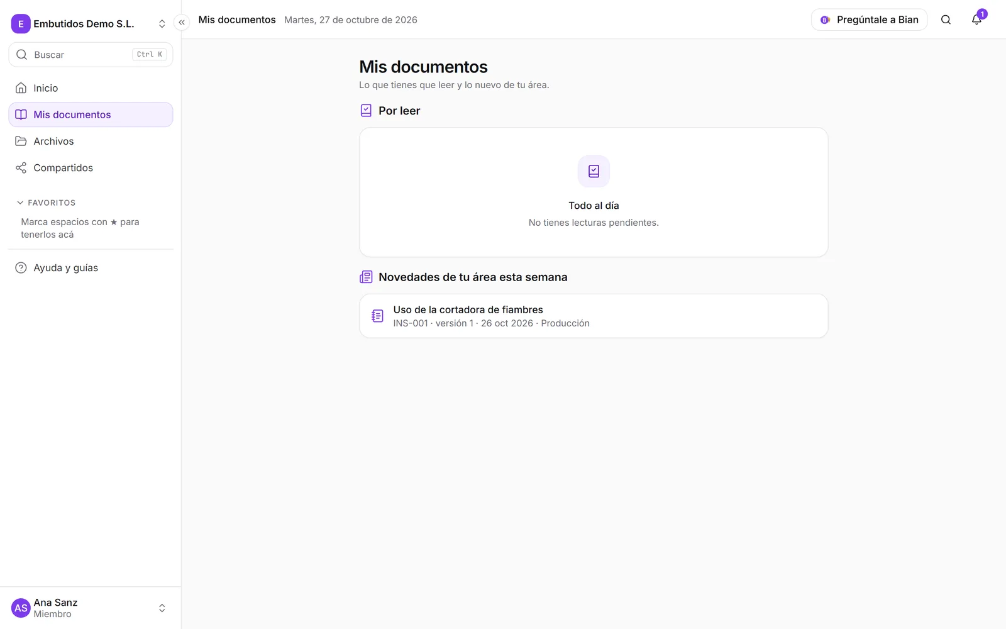Collapse the FAVORITOS section

[x=46, y=203]
